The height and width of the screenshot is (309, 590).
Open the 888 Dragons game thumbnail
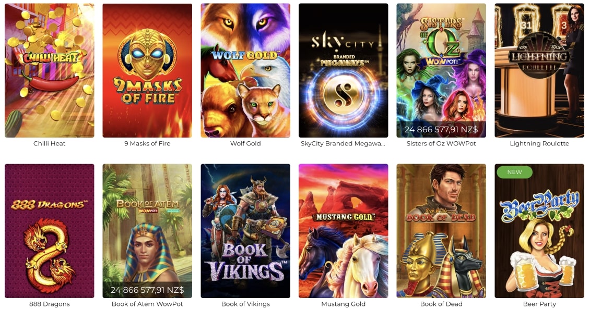pos(49,231)
